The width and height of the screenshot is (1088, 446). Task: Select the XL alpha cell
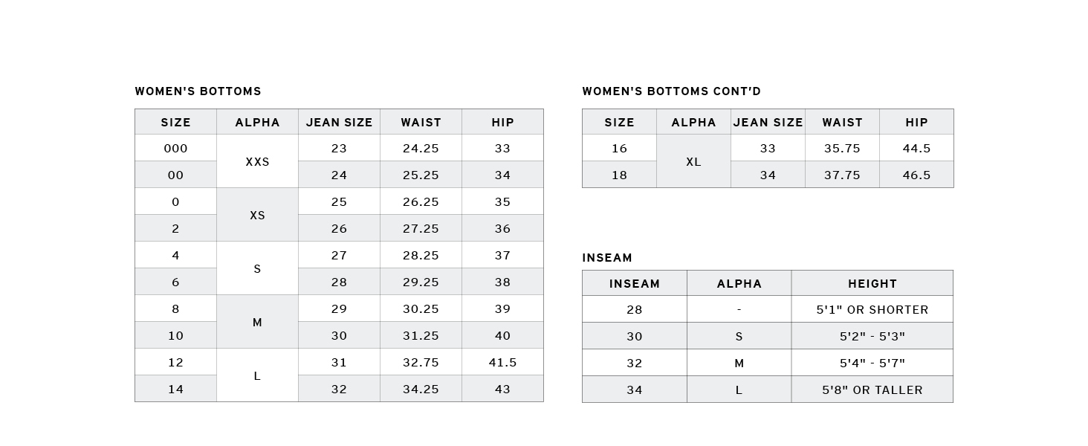693,161
